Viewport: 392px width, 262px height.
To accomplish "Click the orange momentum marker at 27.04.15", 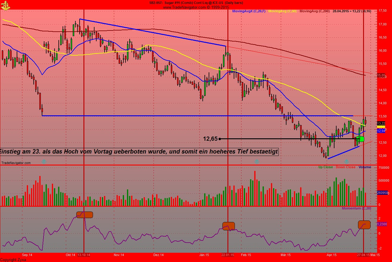I will [x=364, y=225].
